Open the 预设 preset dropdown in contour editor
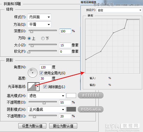 [119, 10]
